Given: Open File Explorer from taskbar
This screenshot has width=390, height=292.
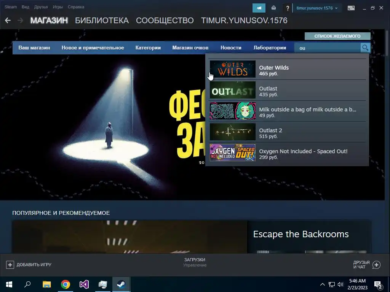Looking at the screenshot, I should point(46,284).
